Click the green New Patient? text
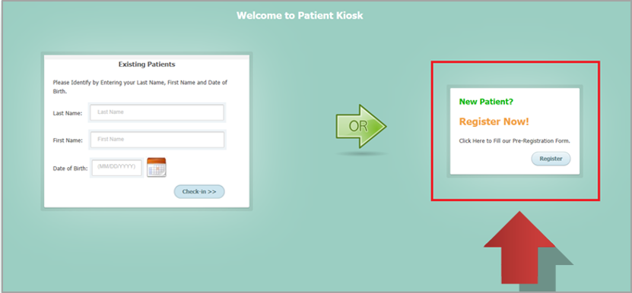 486,102
